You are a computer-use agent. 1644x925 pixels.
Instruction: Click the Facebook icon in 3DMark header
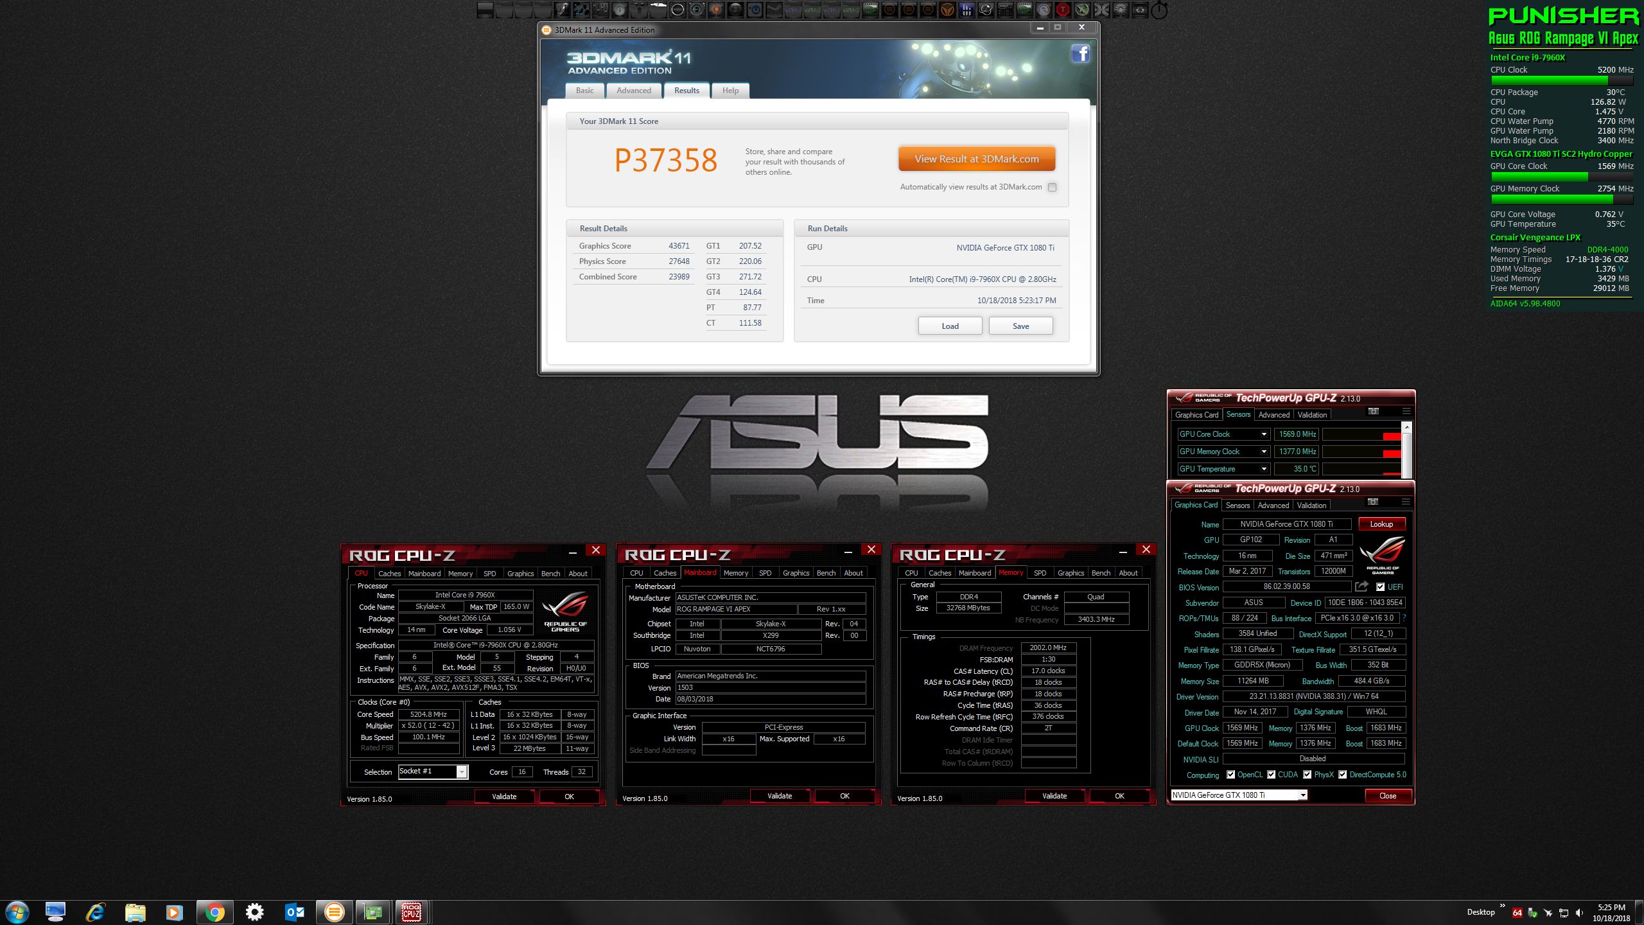pos(1080,53)
